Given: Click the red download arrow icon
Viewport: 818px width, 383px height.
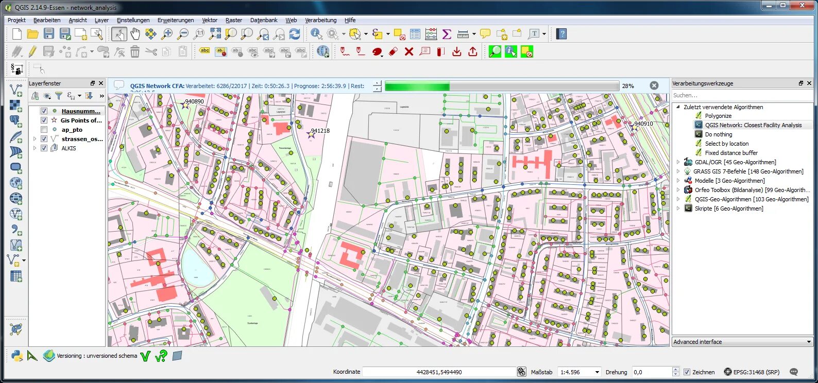Looking at the screenshot, I should click(x=456, y=51).
